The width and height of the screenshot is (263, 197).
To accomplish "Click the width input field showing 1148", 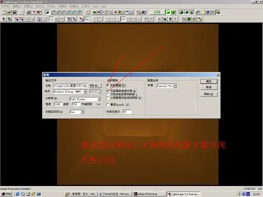I will [x=57, y=104].
